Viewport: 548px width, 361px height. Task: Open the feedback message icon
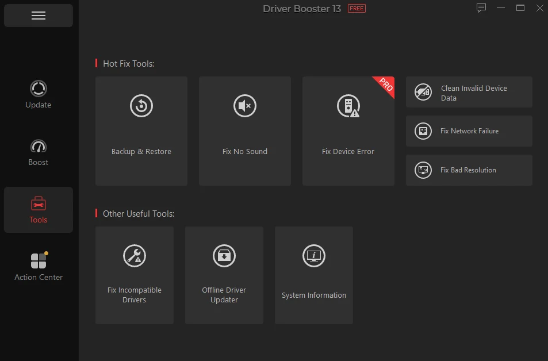point(481,8)
